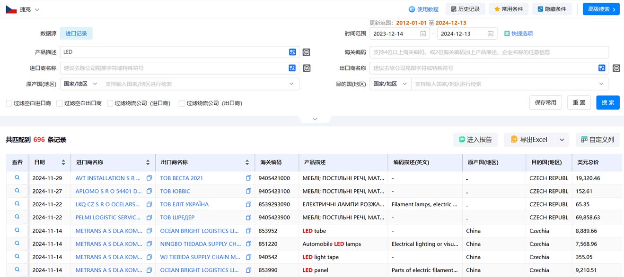Screen dimensions: 624x277
Task: Select the 进口记录 data source tab
Action: point(76,34)
